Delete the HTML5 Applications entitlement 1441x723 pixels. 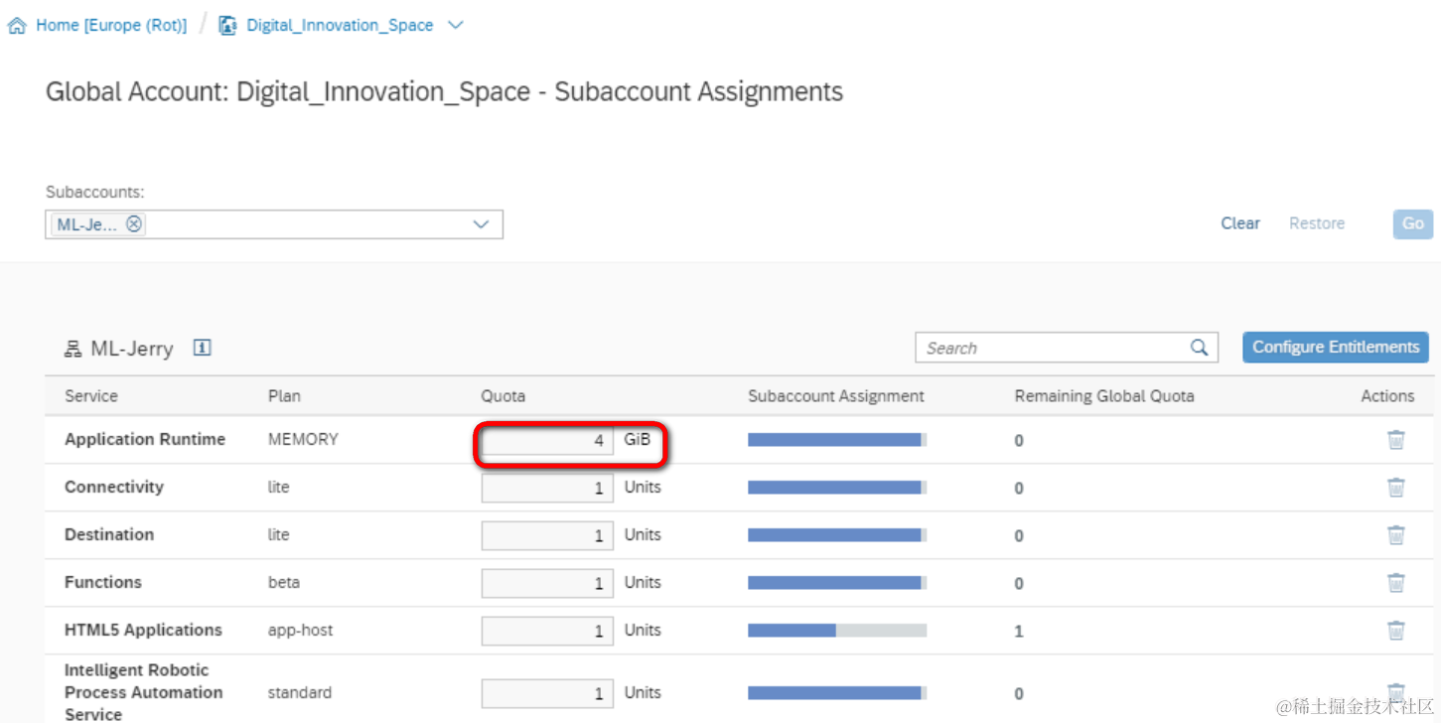coord(1396,630)
